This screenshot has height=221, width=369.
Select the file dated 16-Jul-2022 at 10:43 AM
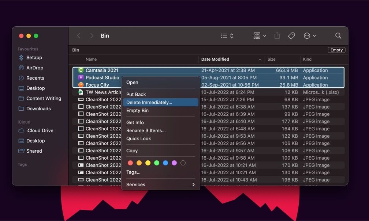(209, 180)
